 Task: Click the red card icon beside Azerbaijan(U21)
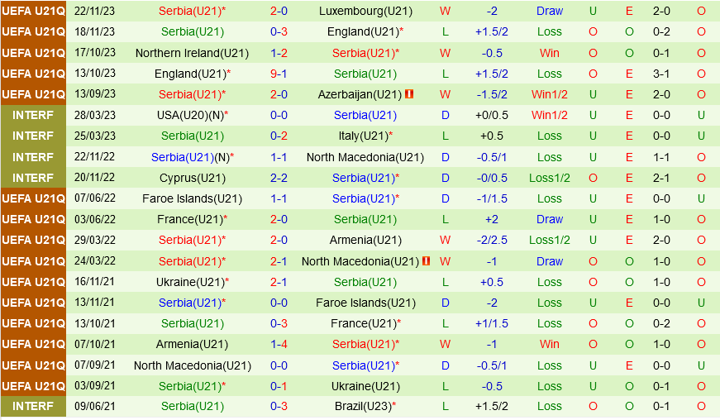point(409,94)
